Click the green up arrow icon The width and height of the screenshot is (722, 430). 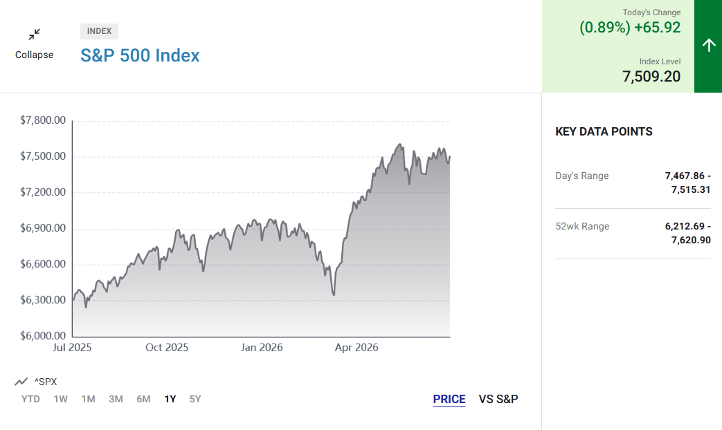[709, 45]
